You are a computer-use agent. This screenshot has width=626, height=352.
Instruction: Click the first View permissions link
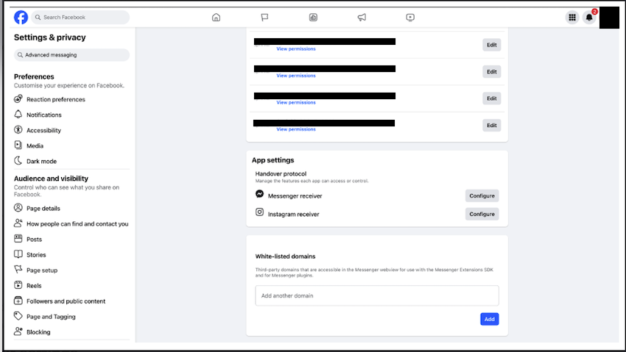coord(295,49)
